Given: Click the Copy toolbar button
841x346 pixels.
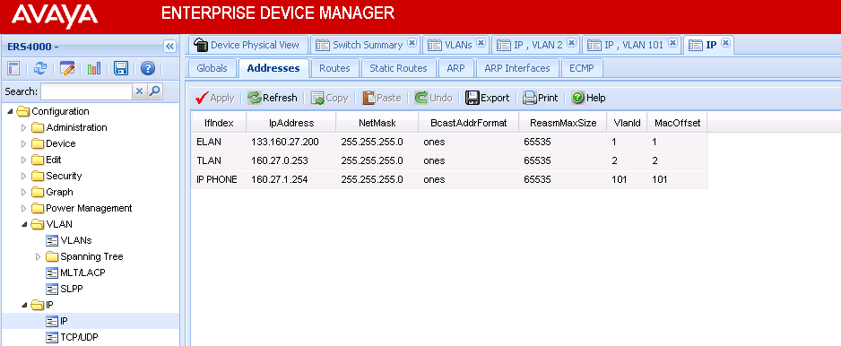Looking at the screenshot, I should [330, 99].
